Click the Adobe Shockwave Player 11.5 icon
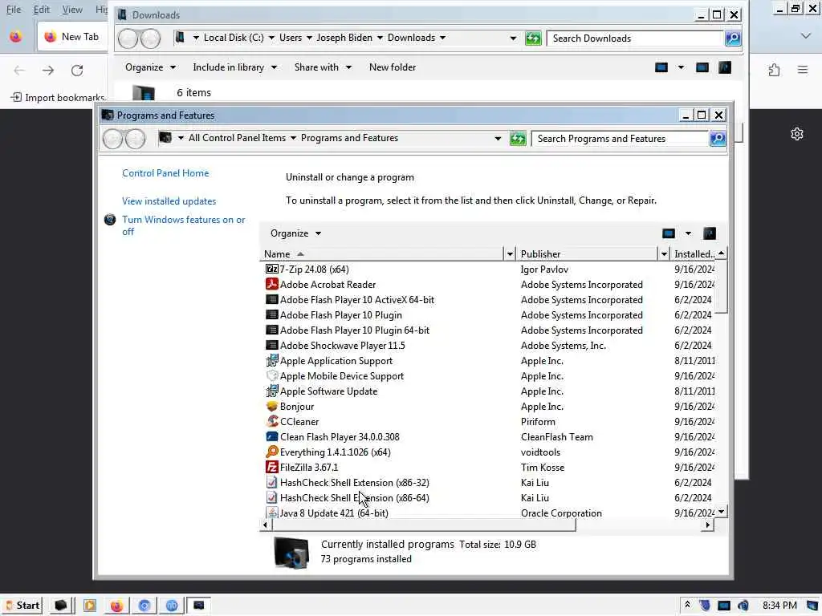Image resolution: width=822 pixels, height=616 pixels. pyautogui.click(x=271, y=345)
